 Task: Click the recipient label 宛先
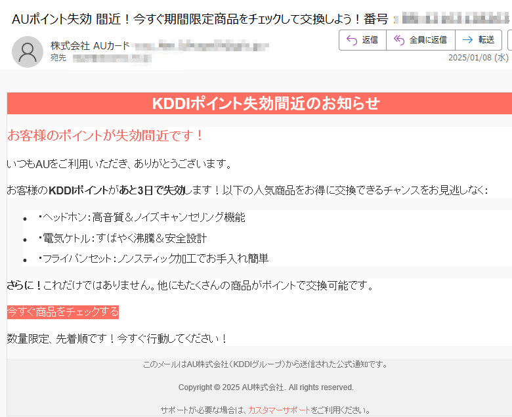[58, 58]
